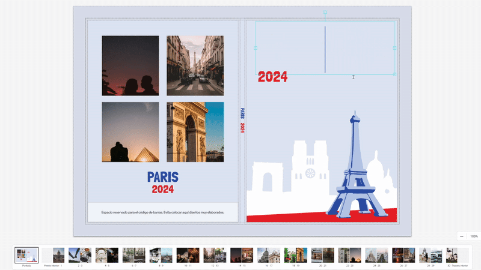481x270 pixels.
Task: Open pages 18 - 19 thumbnail
Action: [x=296, y=256]
